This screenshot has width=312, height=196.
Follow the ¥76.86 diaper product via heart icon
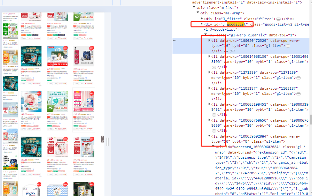[27, 38]
